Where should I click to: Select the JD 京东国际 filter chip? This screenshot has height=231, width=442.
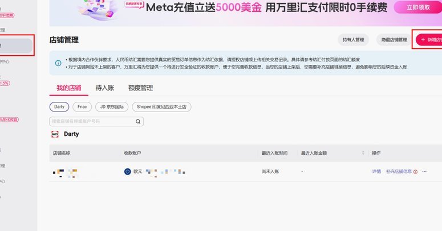[112, 106]
